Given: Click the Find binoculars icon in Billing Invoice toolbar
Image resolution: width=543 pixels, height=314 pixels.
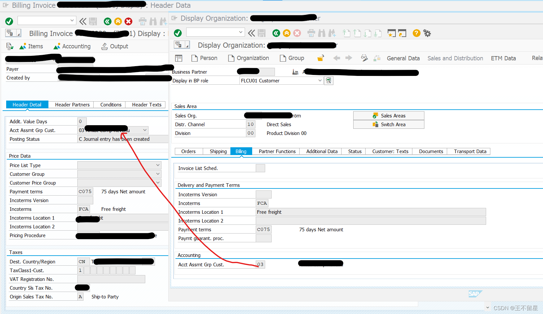Looking at the screenshot, I should tap(153, 21).
